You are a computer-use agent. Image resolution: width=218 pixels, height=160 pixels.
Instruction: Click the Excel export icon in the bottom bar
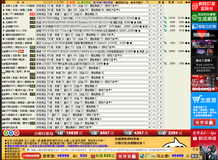click(148, 156)
